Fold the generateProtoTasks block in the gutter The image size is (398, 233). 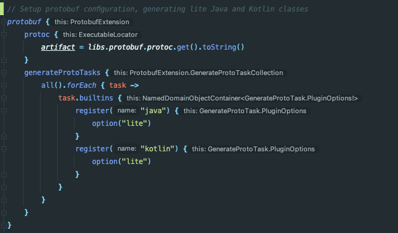click(4, 73)
